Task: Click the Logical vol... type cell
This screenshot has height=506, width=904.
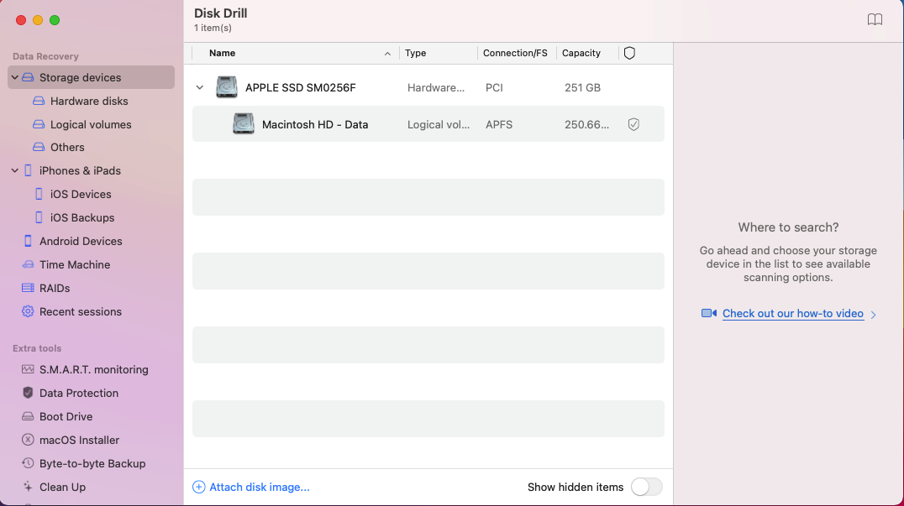Action: point(439,124)
